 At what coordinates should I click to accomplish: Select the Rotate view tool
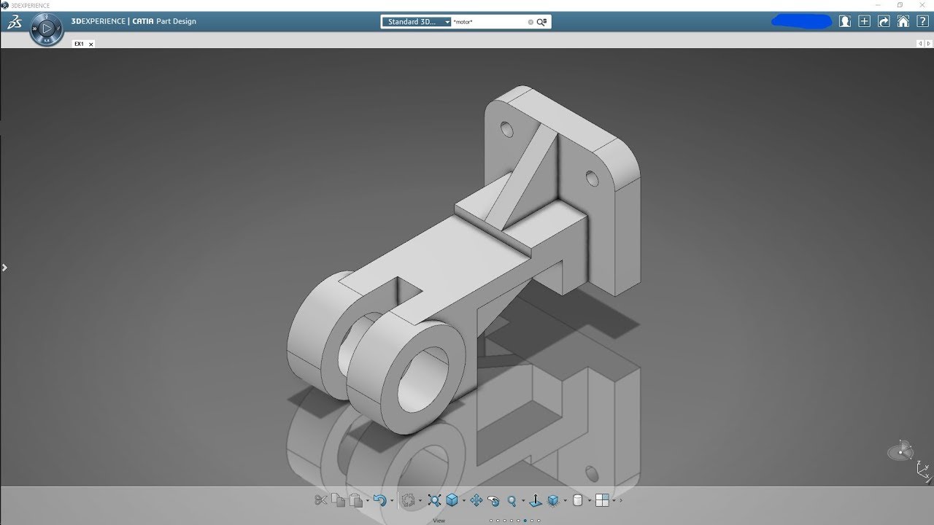494,500
